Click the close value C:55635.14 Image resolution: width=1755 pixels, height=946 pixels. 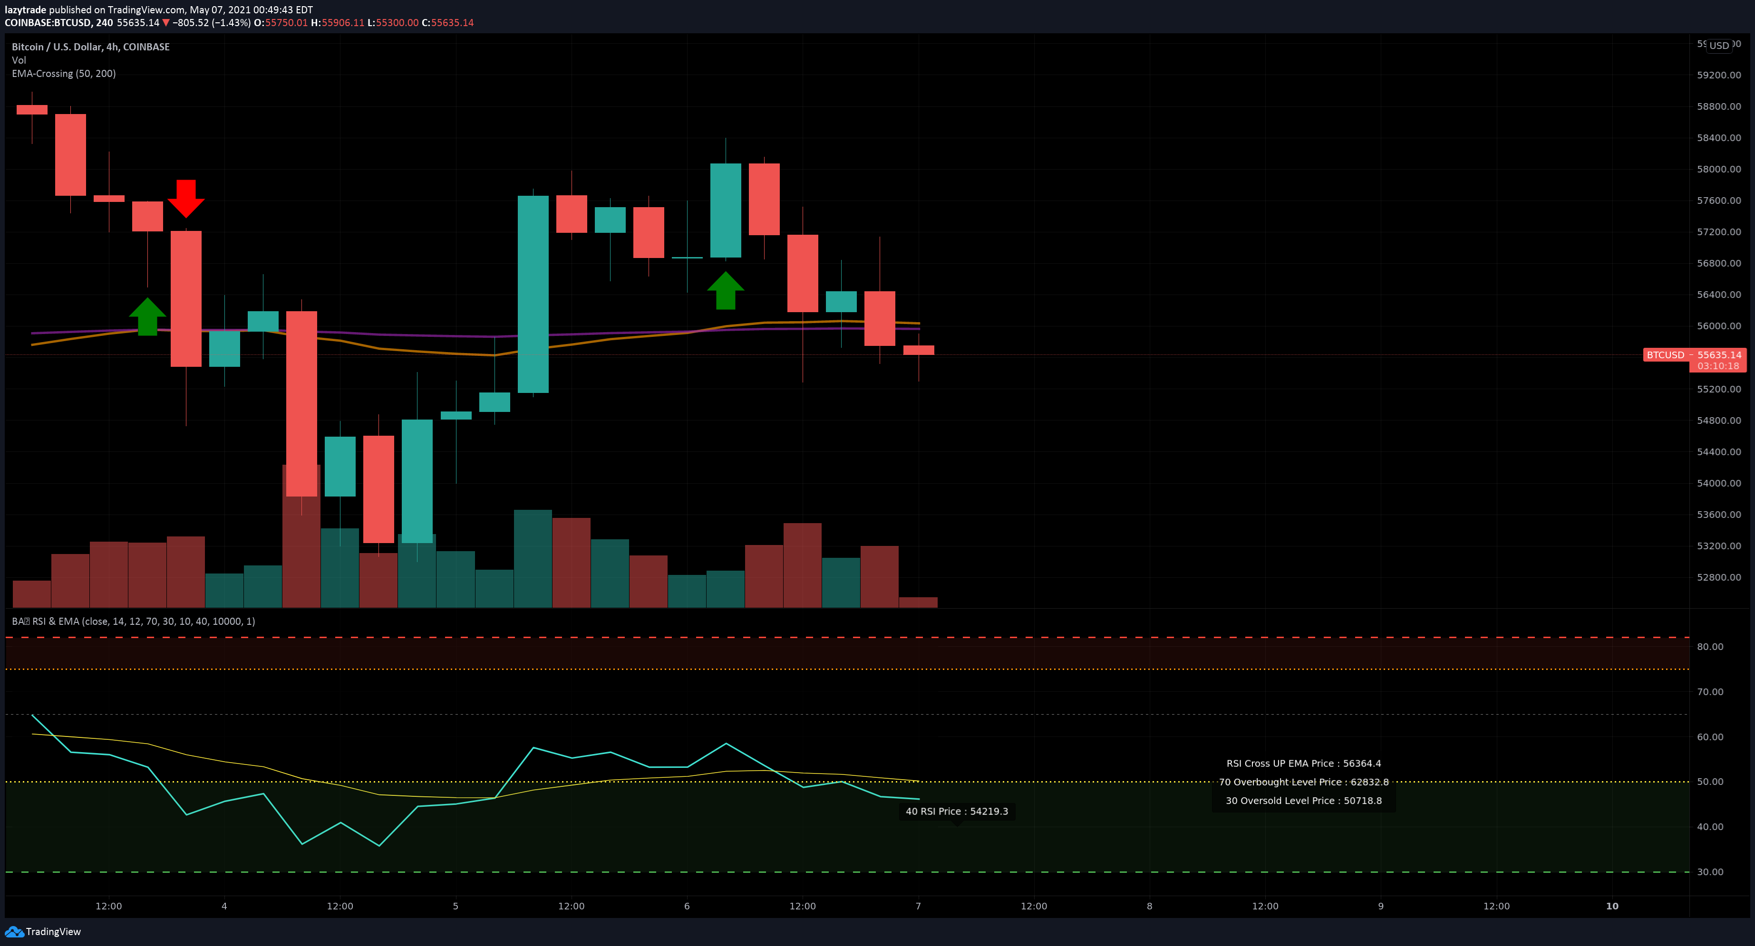[x=447, y=22]
